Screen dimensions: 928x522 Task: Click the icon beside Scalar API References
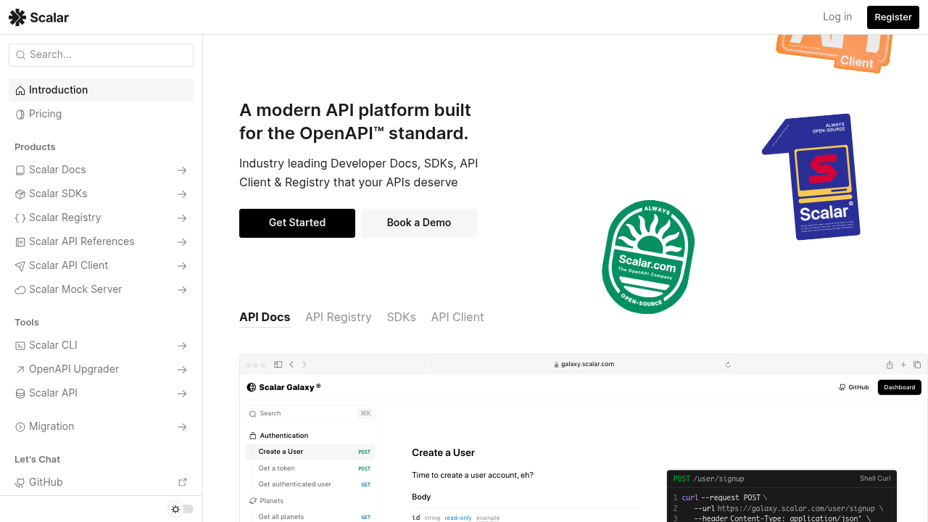tap(20, 242)
